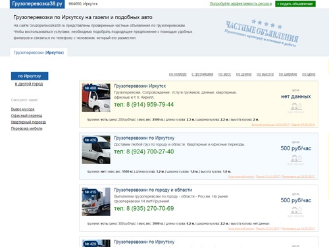This screenshot has height=247, width=329.
Task: Click the heading 'Грузоперевозки по Иркутску на газели'
Action: pos(83,17)
